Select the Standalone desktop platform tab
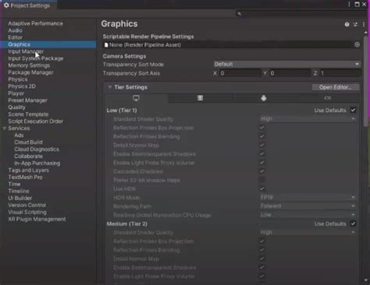Image resolution: width=370 pixels, height=285 pixels. click(136, 98)
